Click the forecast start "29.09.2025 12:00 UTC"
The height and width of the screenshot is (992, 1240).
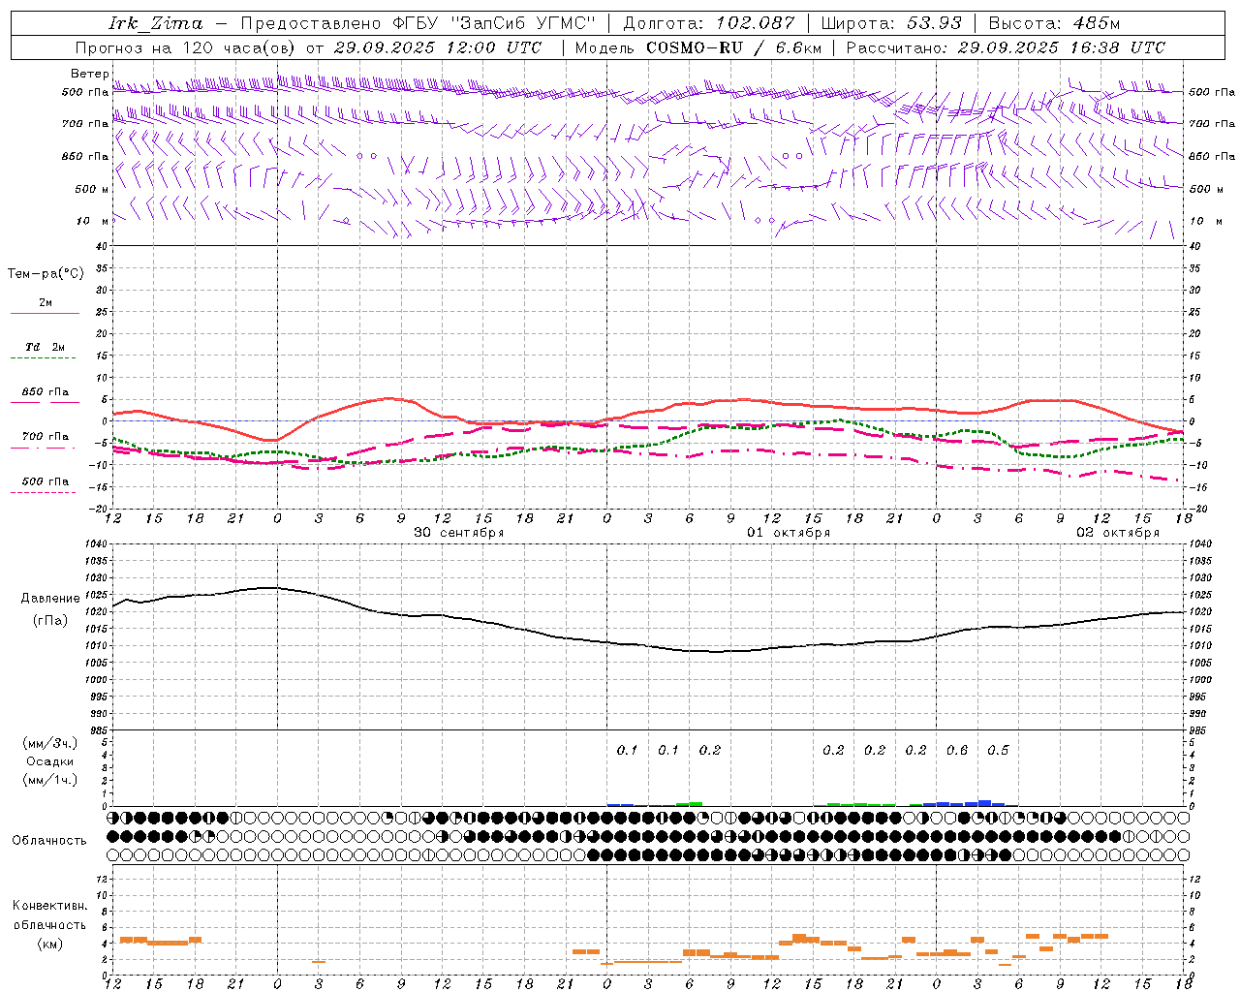point(438,47)
